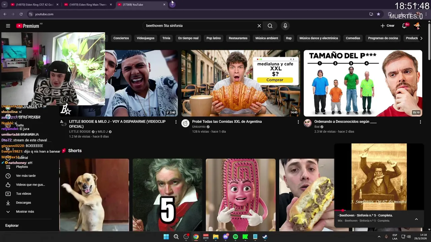Close the active YouTube tab
This screenshot has height=242, width=431.
pos(164,5)
